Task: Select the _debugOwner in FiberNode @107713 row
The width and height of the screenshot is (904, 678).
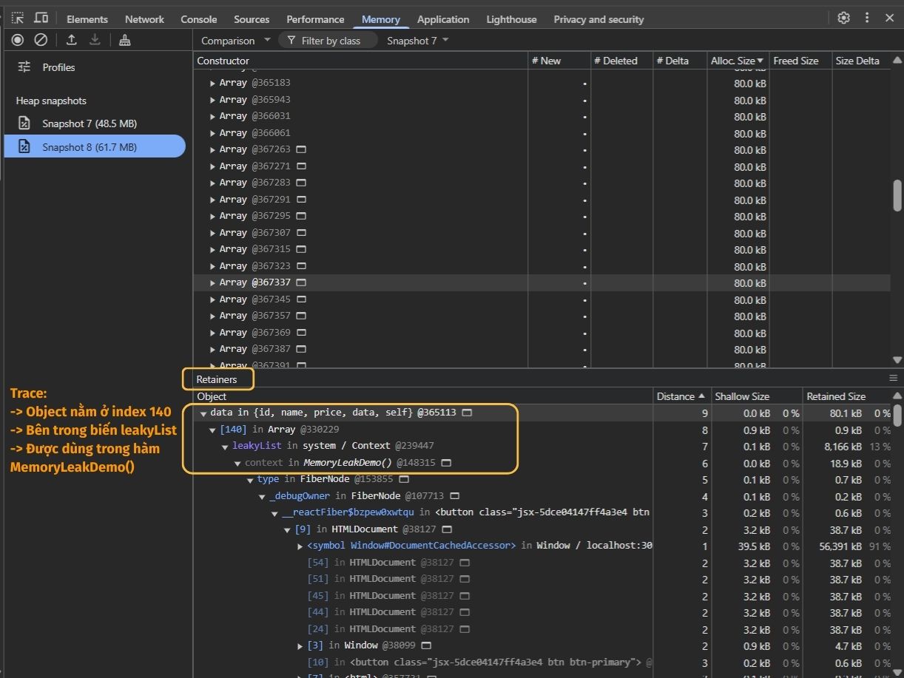Action: 542,496
